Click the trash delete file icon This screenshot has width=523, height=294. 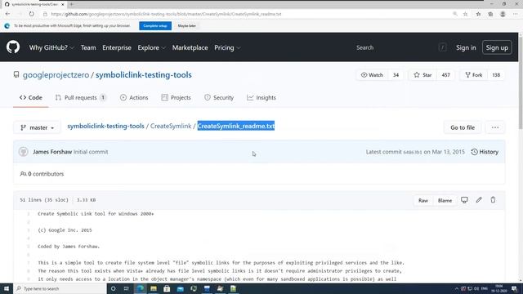click(493, 200)
